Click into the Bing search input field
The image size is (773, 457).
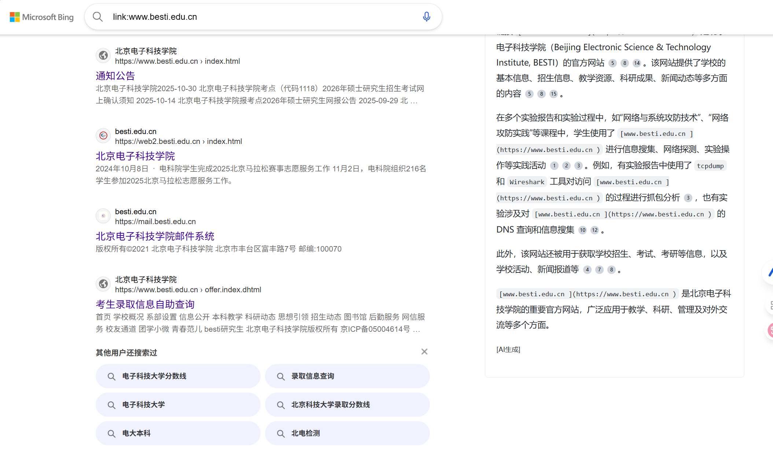point(264,17)
